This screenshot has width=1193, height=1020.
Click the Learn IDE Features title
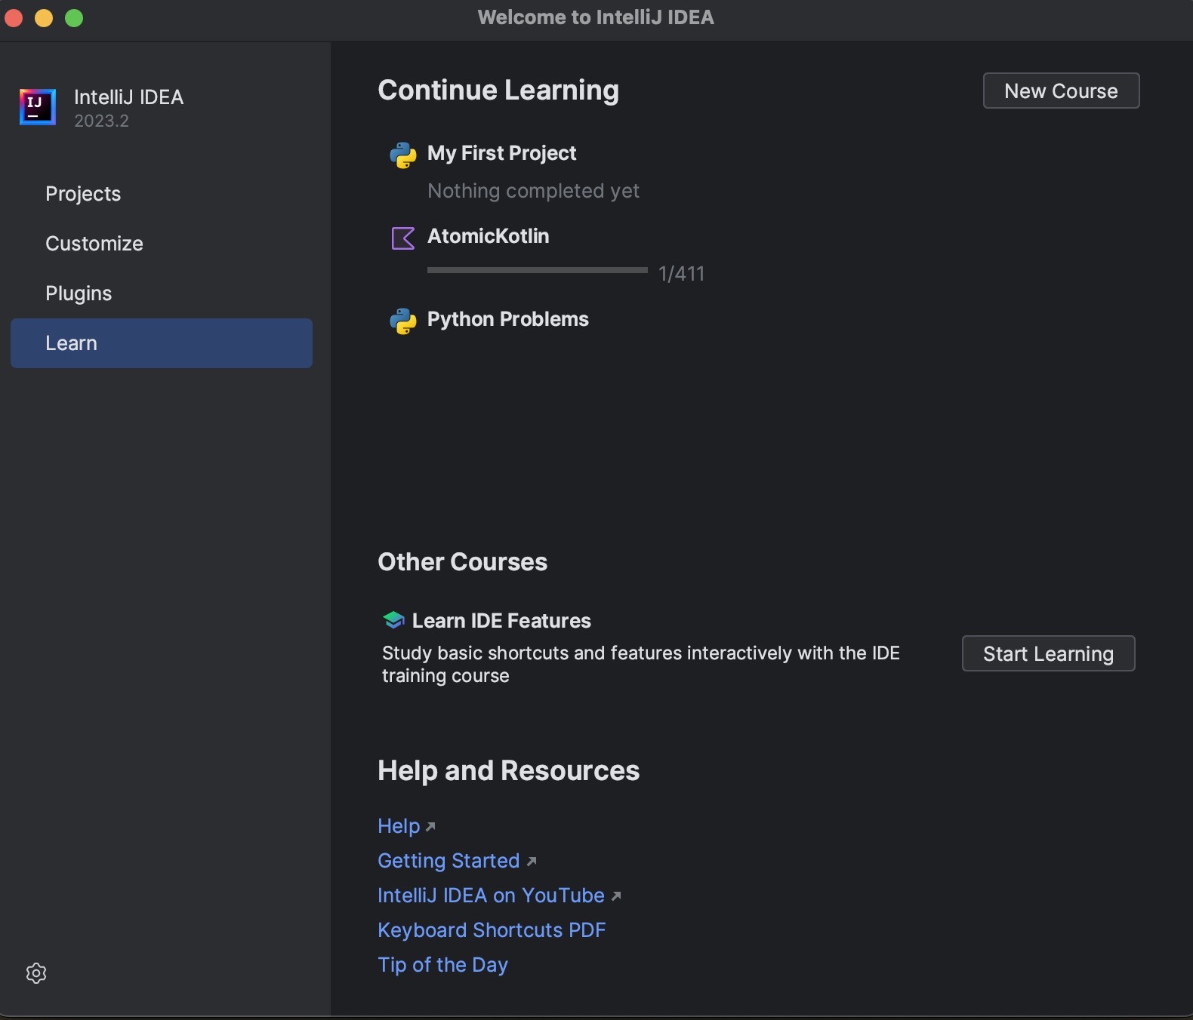click(x=501, y=621)
